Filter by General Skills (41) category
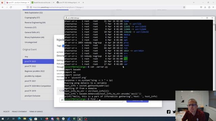The width and height of the screenshot is (216, 121). [32, 32]
